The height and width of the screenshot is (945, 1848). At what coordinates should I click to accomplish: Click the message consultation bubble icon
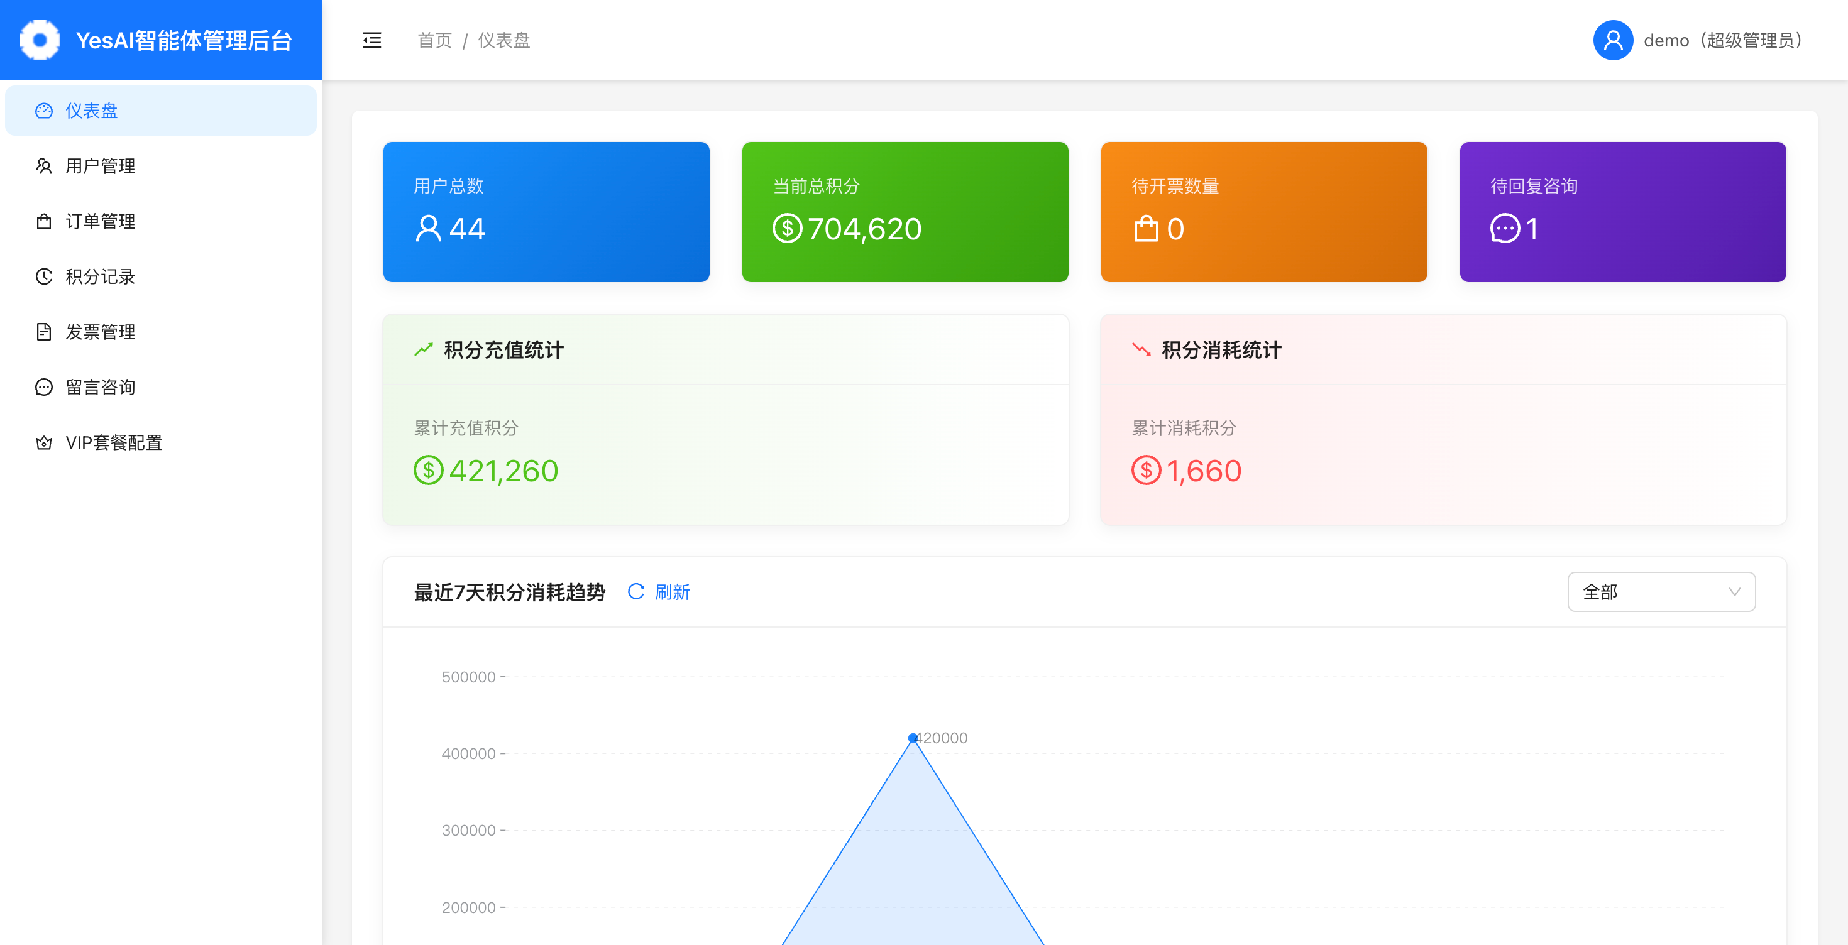[44, 386]
